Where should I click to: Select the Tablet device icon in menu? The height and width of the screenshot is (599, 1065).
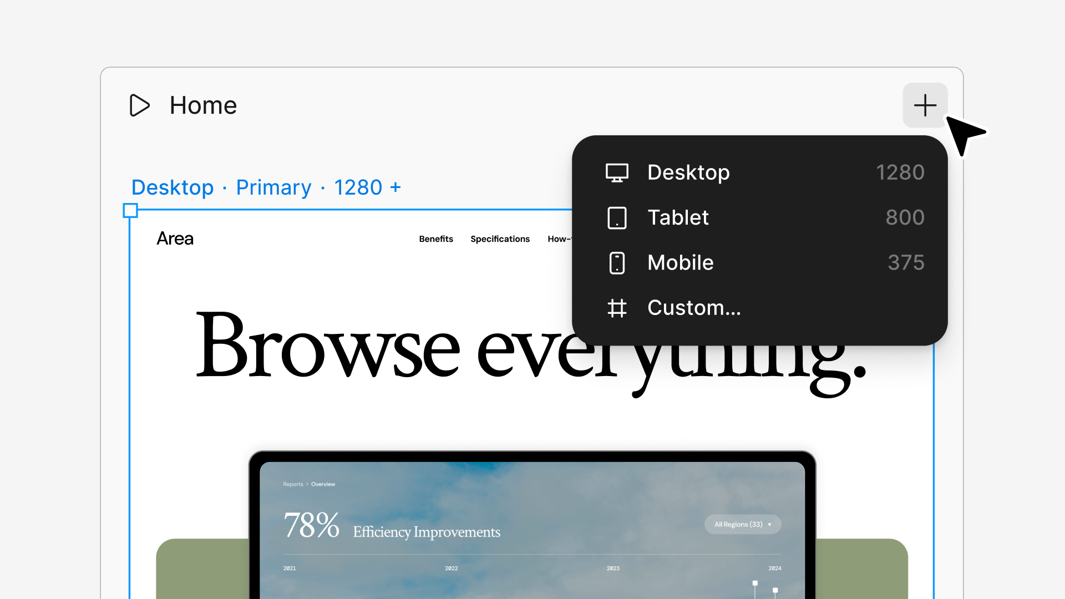[x=617, y=217]
